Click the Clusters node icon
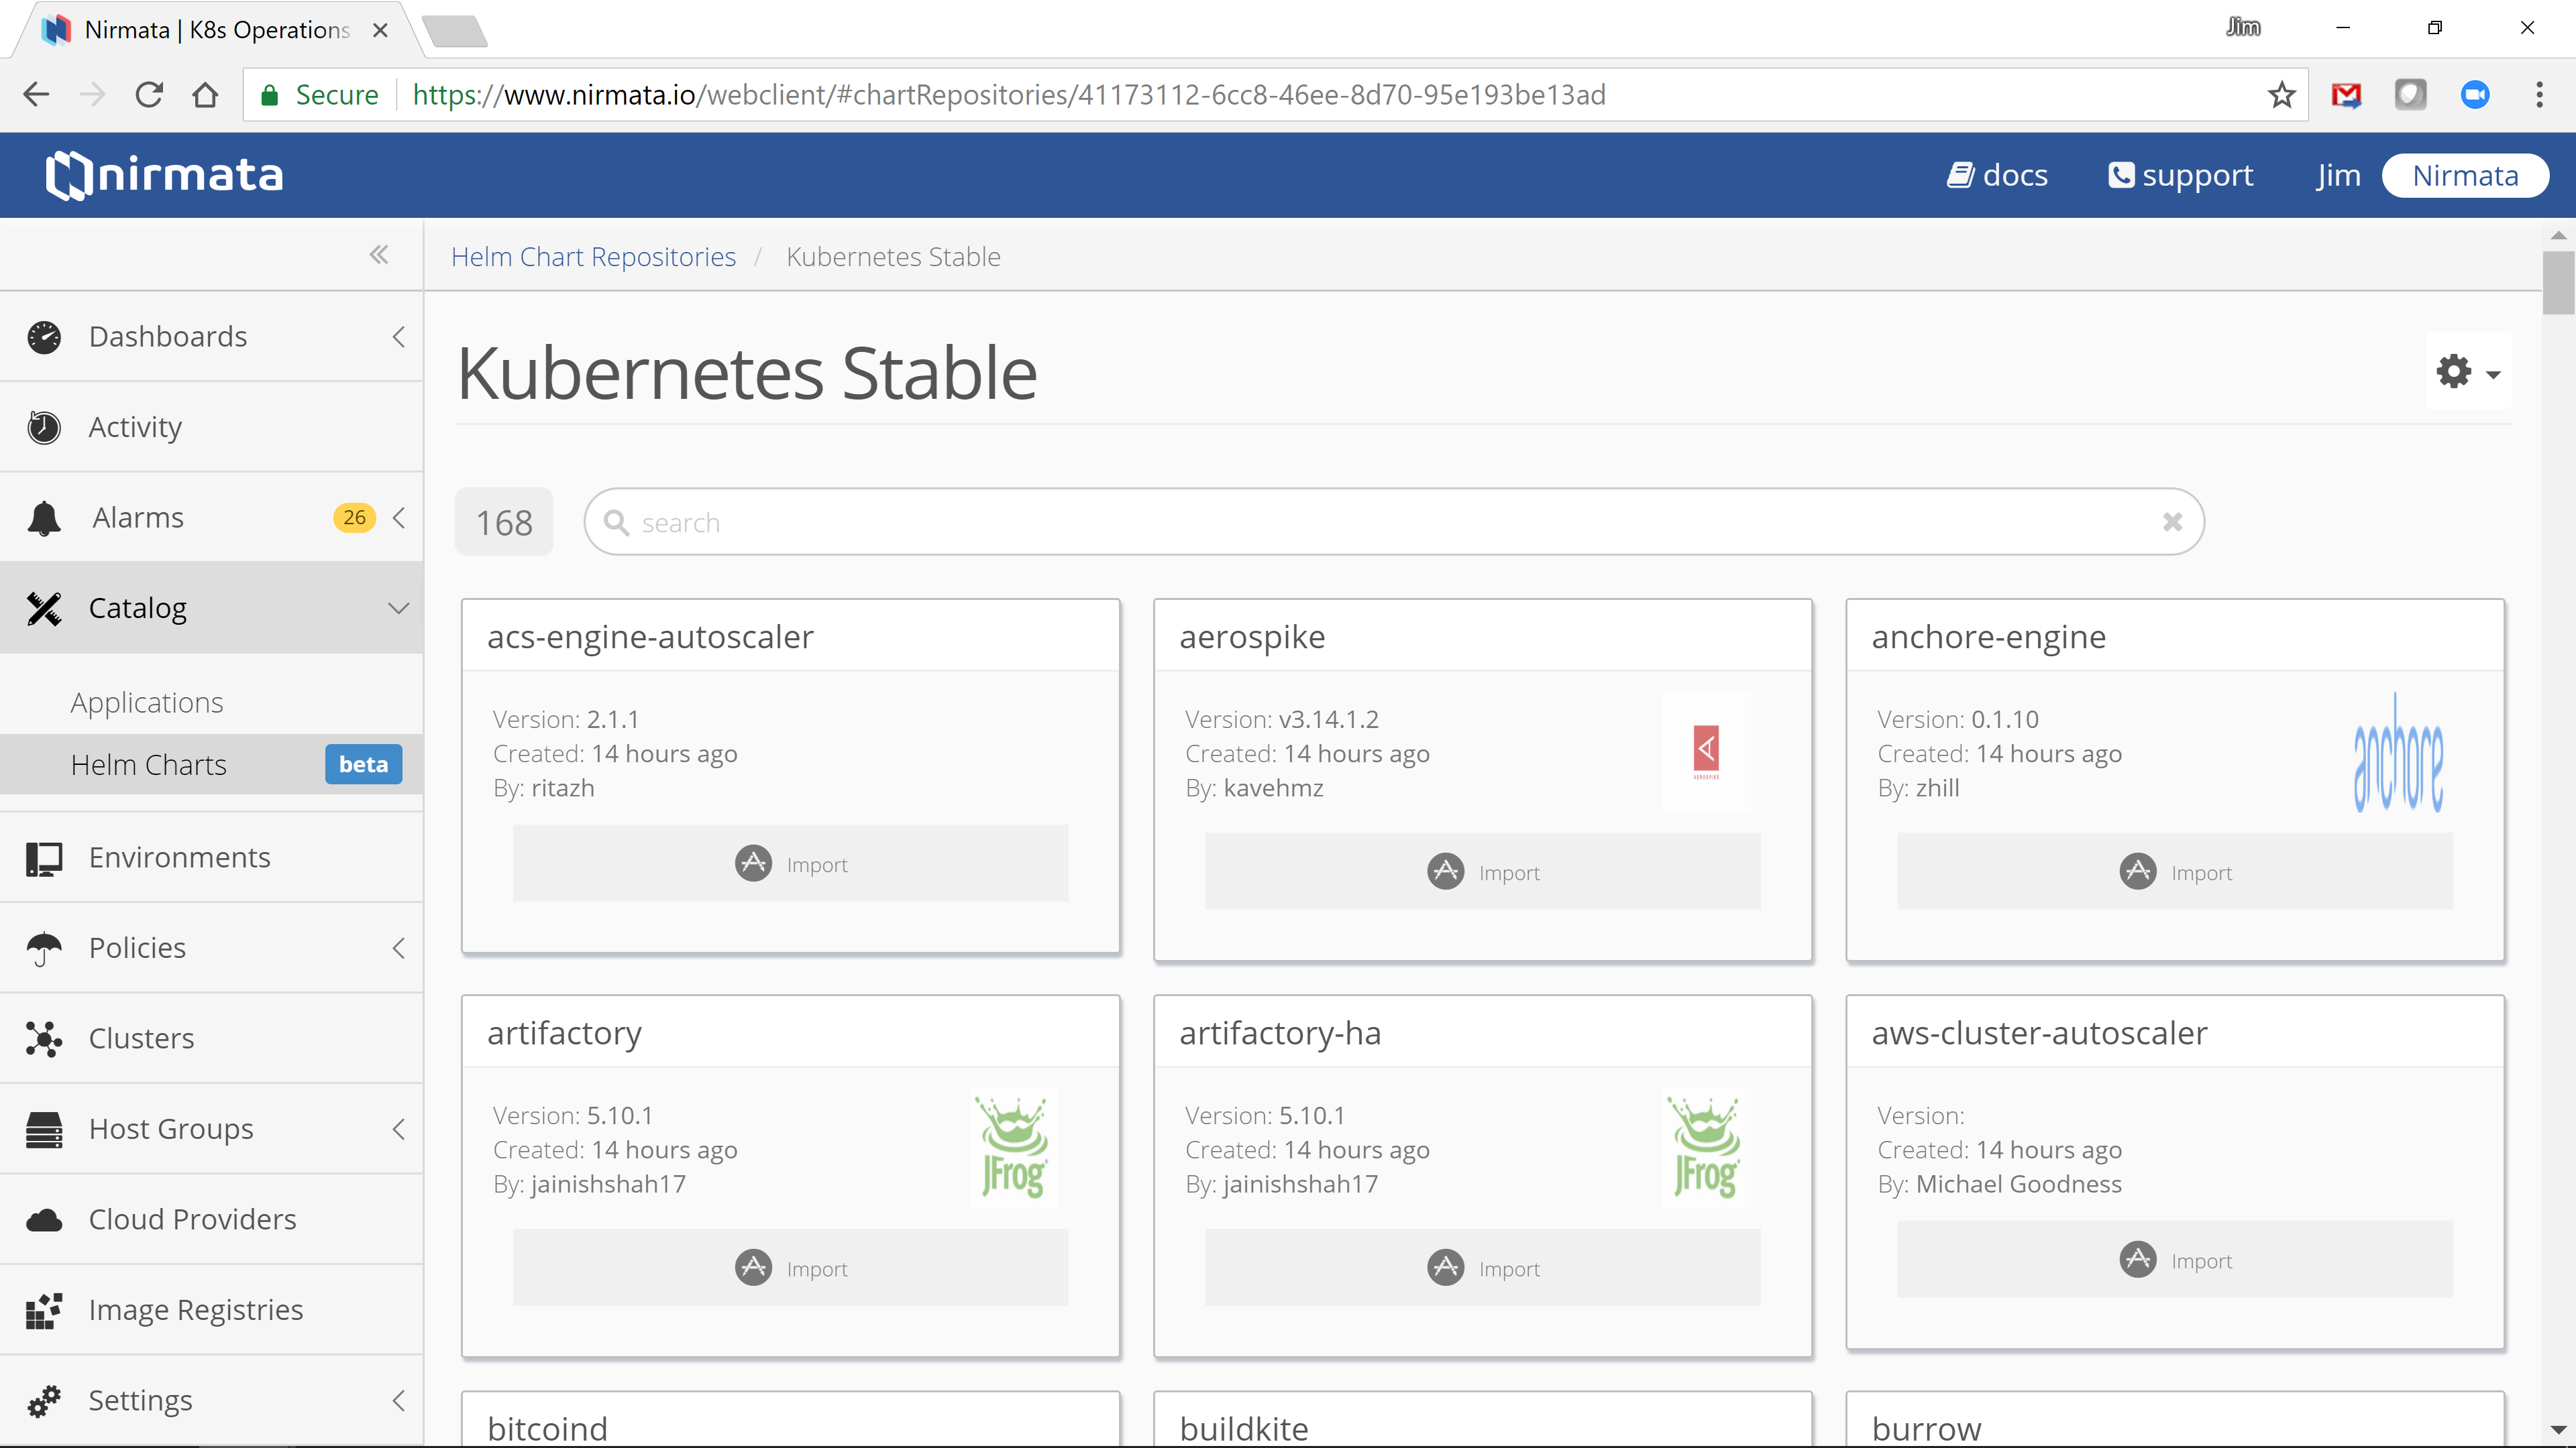The width and height of the screenshot is (2576, 1448). pyautogui.click(x=44, y=1039)
